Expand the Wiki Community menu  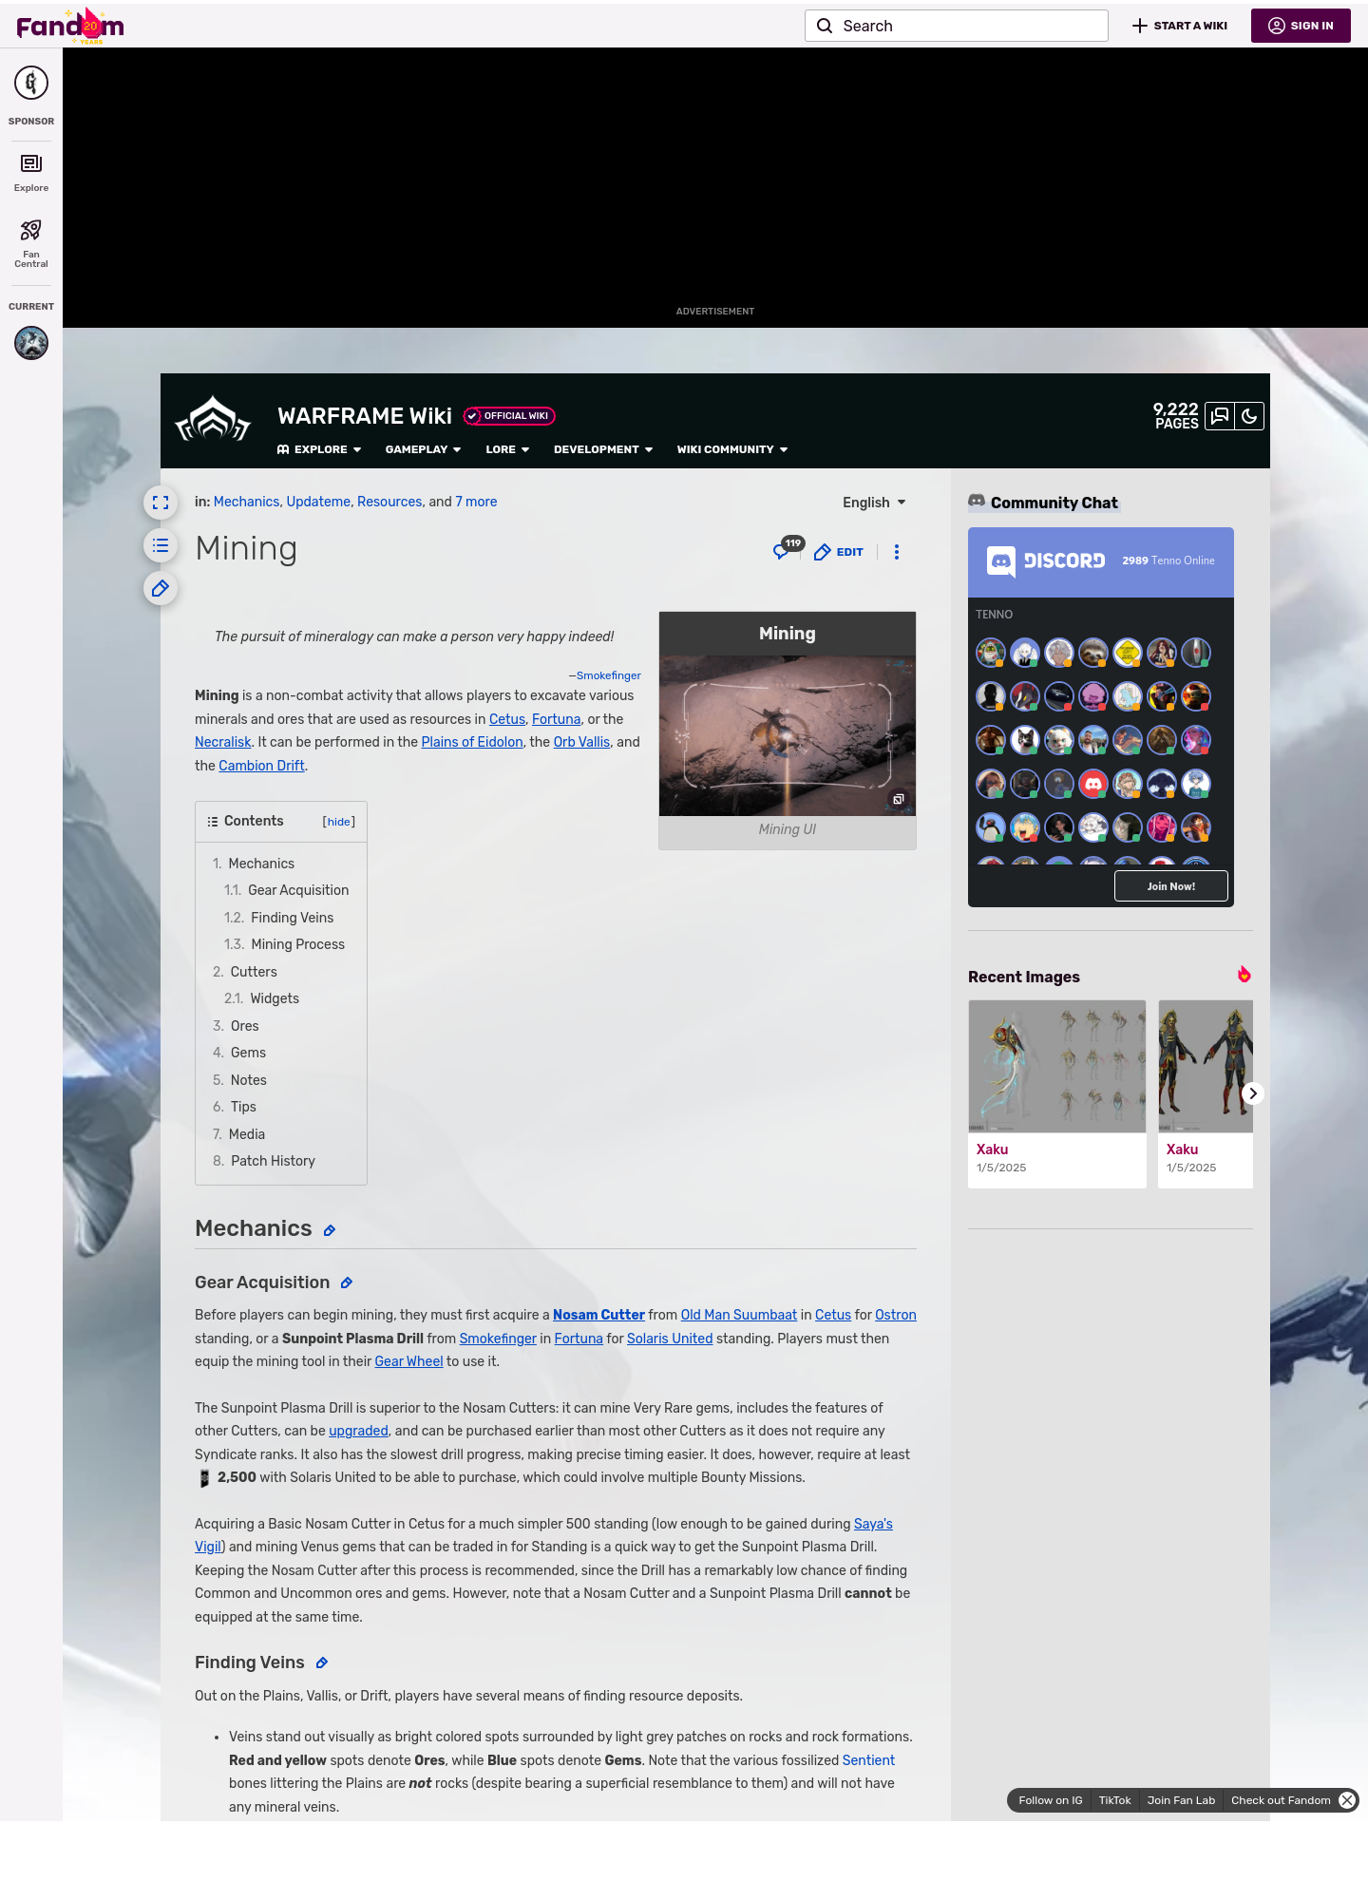(x=732, y=449)
